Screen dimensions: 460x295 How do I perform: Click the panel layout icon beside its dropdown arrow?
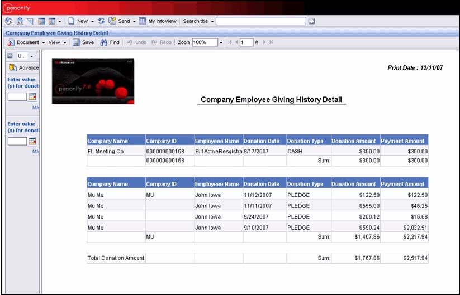[x=52, y=21]
